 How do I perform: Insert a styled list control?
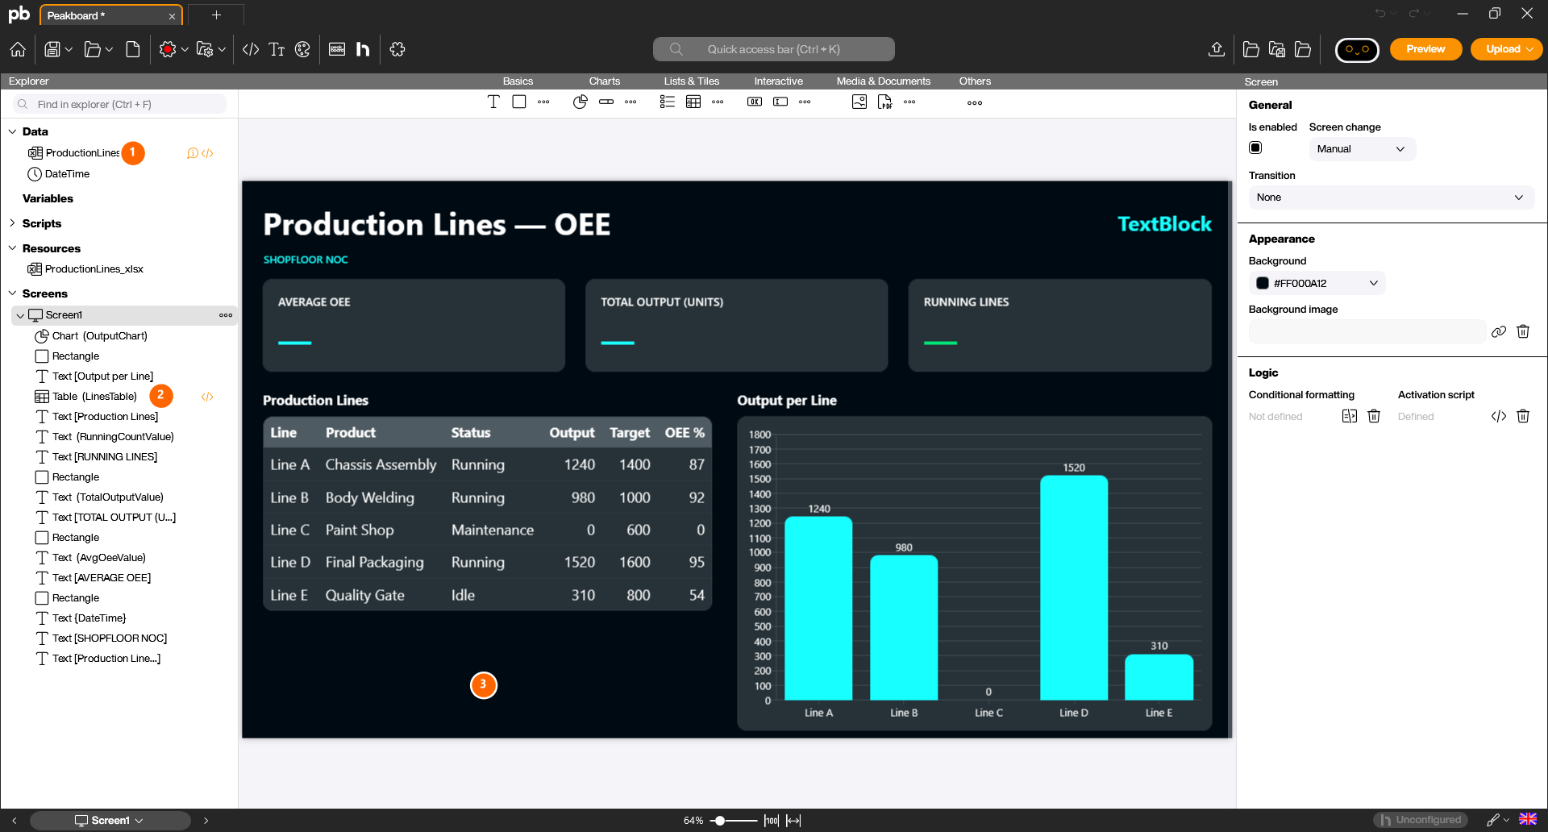click(668, 102)
